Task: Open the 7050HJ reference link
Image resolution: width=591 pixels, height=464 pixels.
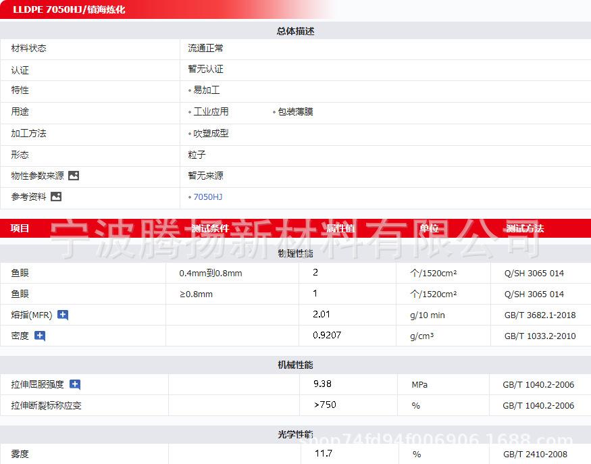Action: 207,197
